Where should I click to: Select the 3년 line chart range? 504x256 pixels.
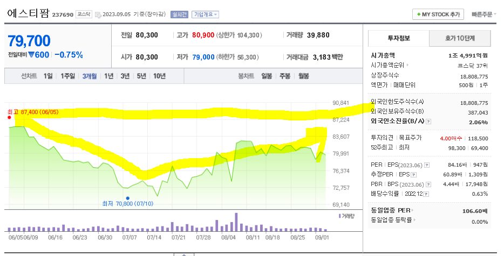click(125, 76)
